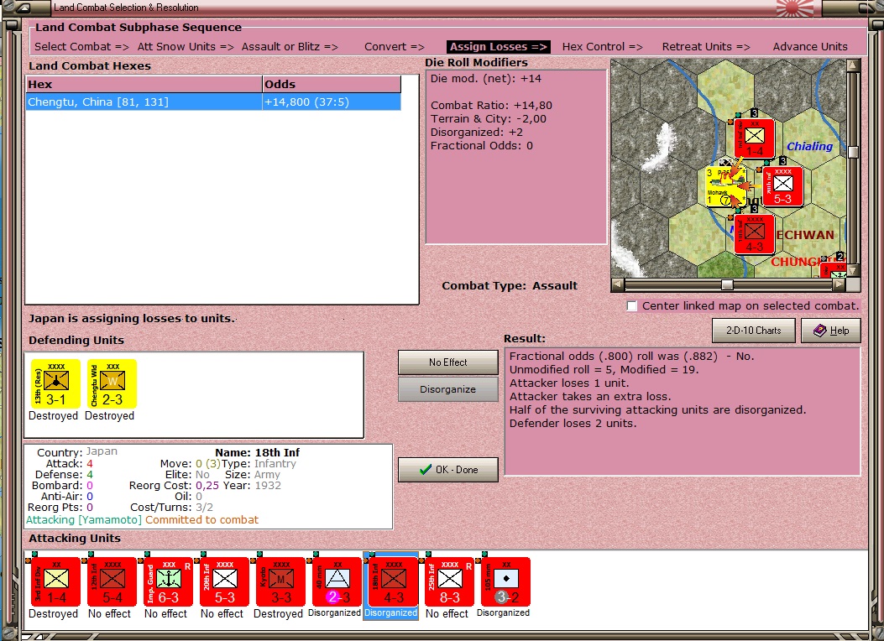The width and height of the screenshot is (884, 641).
Task: Click the Odds column header
Action: tap(332, 85)
